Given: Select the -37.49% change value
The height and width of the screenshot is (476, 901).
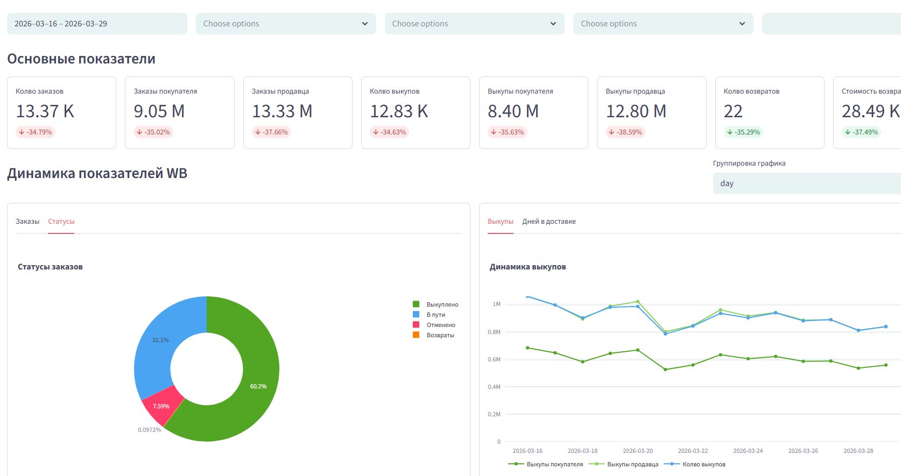Looking at the screenshot, I should 865,132.
